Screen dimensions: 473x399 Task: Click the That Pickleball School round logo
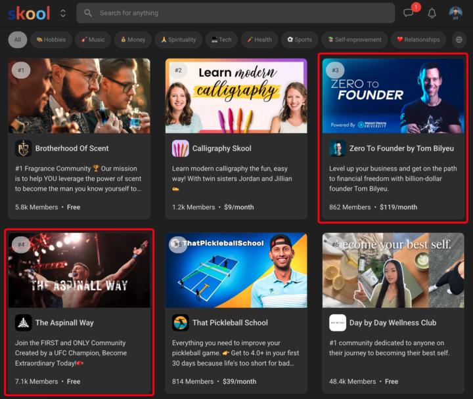click(x=181, y=323)
